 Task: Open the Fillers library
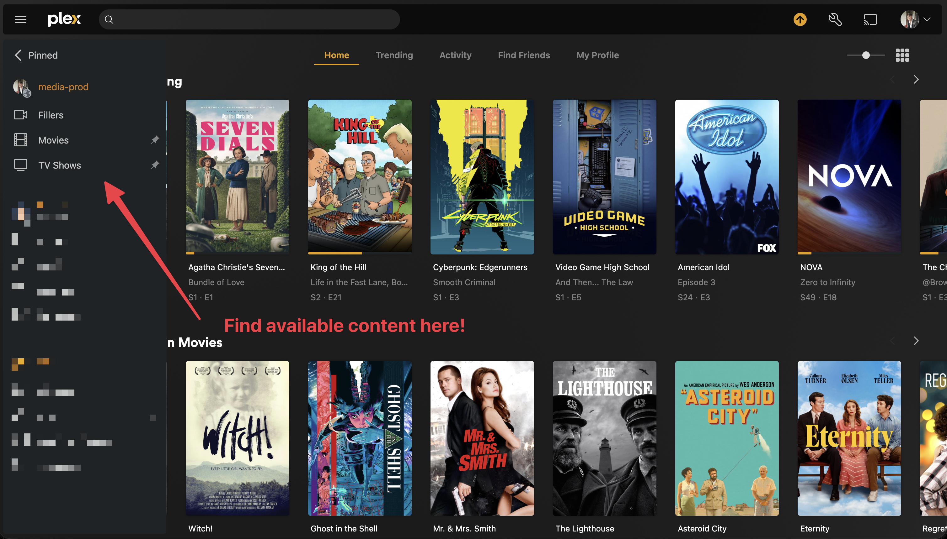coord(51,115)
